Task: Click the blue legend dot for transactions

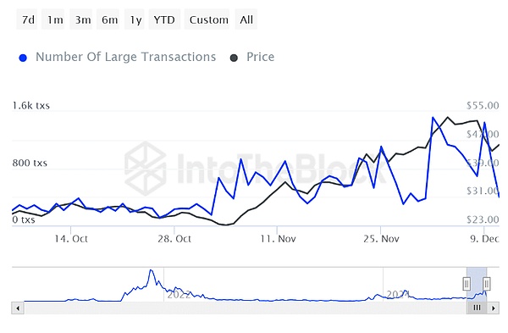Action: [x=23, y=58]
